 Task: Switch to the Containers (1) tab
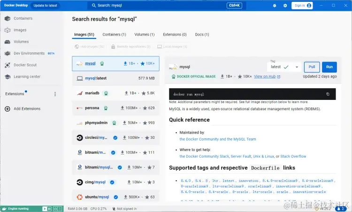(114, 35)
